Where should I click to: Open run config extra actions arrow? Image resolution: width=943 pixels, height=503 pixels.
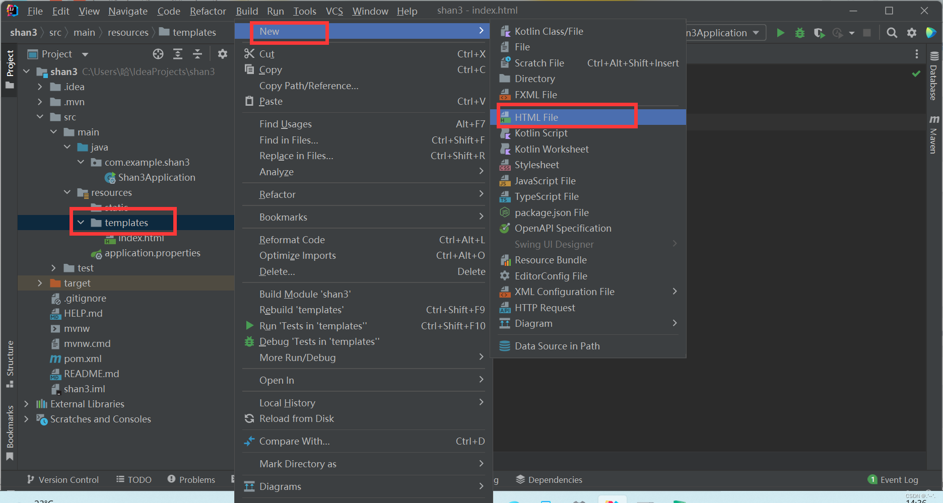[x=852, y=33]
